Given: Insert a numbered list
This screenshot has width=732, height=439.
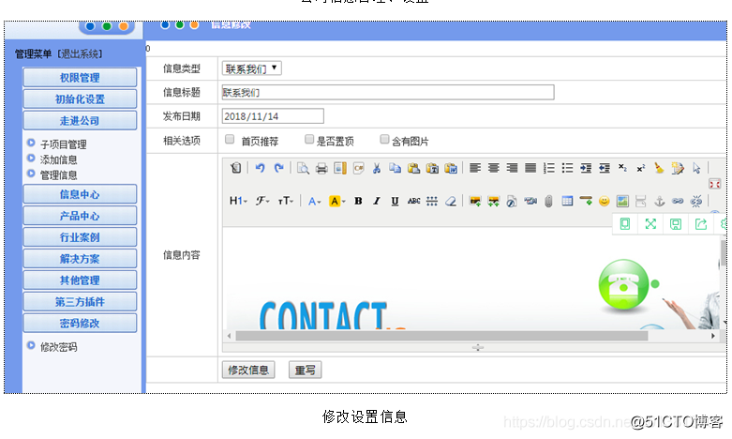Looking at the screenshot, I should tap(549, 168).
